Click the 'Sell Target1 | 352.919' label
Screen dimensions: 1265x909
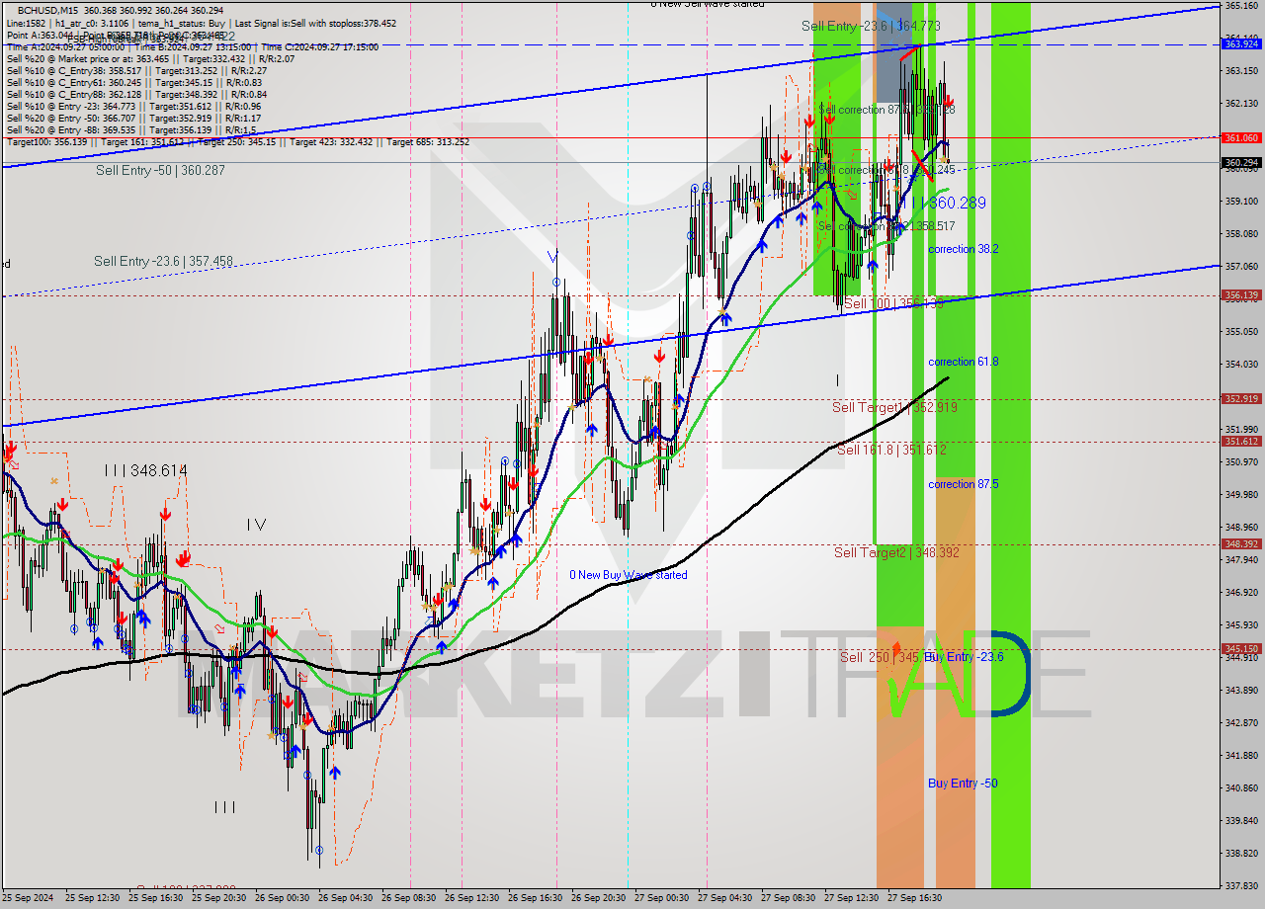(x=894, y=407)
